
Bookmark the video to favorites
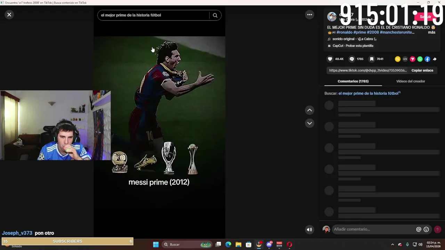coord(372,59)
